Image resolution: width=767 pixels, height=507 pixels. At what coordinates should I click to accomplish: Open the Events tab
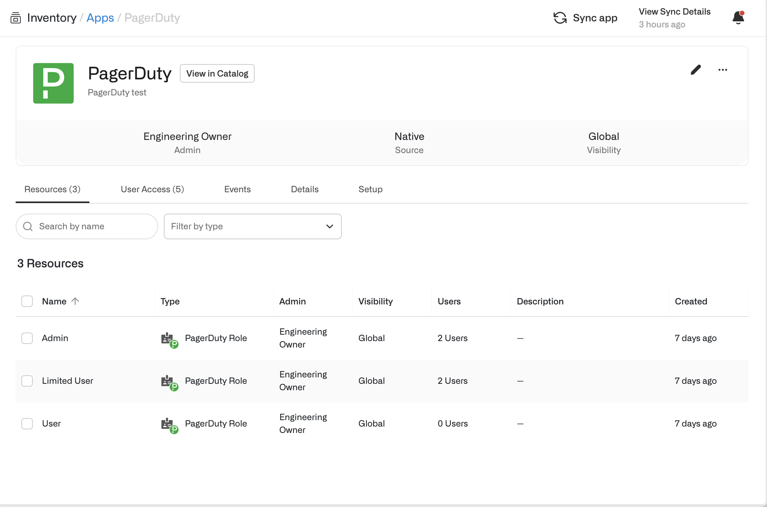pyautogui.click(x=238, y=189)
